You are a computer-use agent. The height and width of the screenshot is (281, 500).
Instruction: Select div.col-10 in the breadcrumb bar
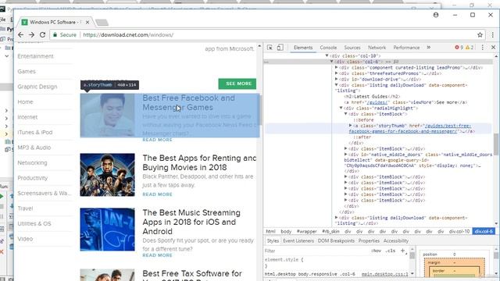[459, 231]
